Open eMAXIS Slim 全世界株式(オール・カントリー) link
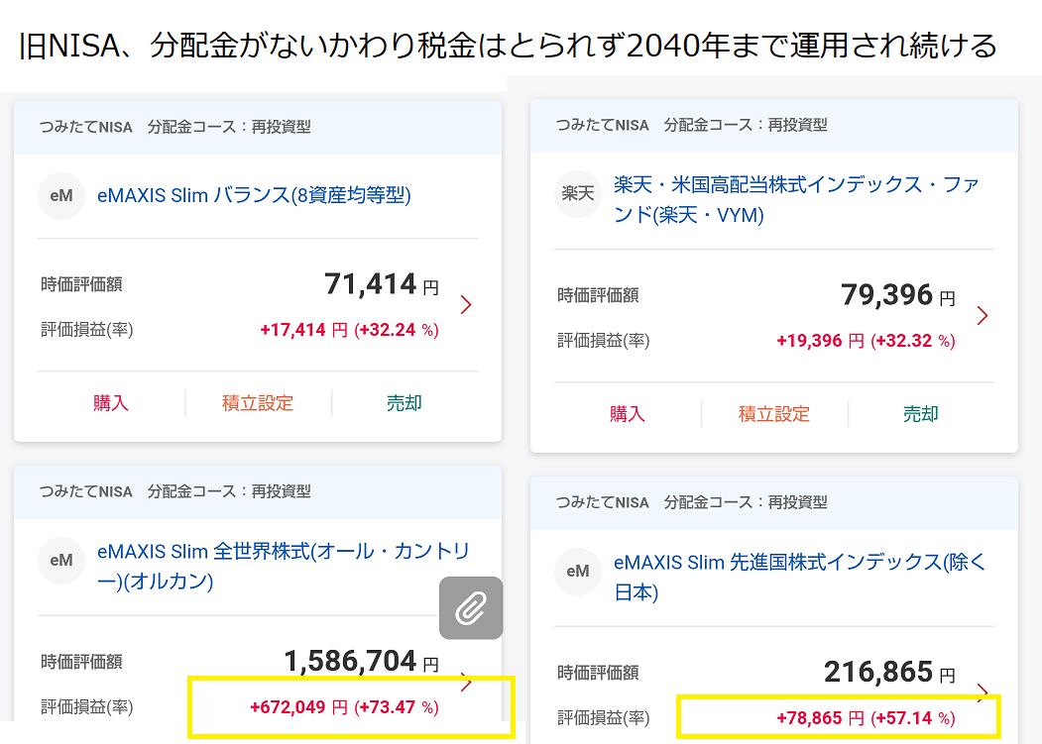The width and height of the screenshot is (1042, 744). pyautogui.click(x=284, y=566)
